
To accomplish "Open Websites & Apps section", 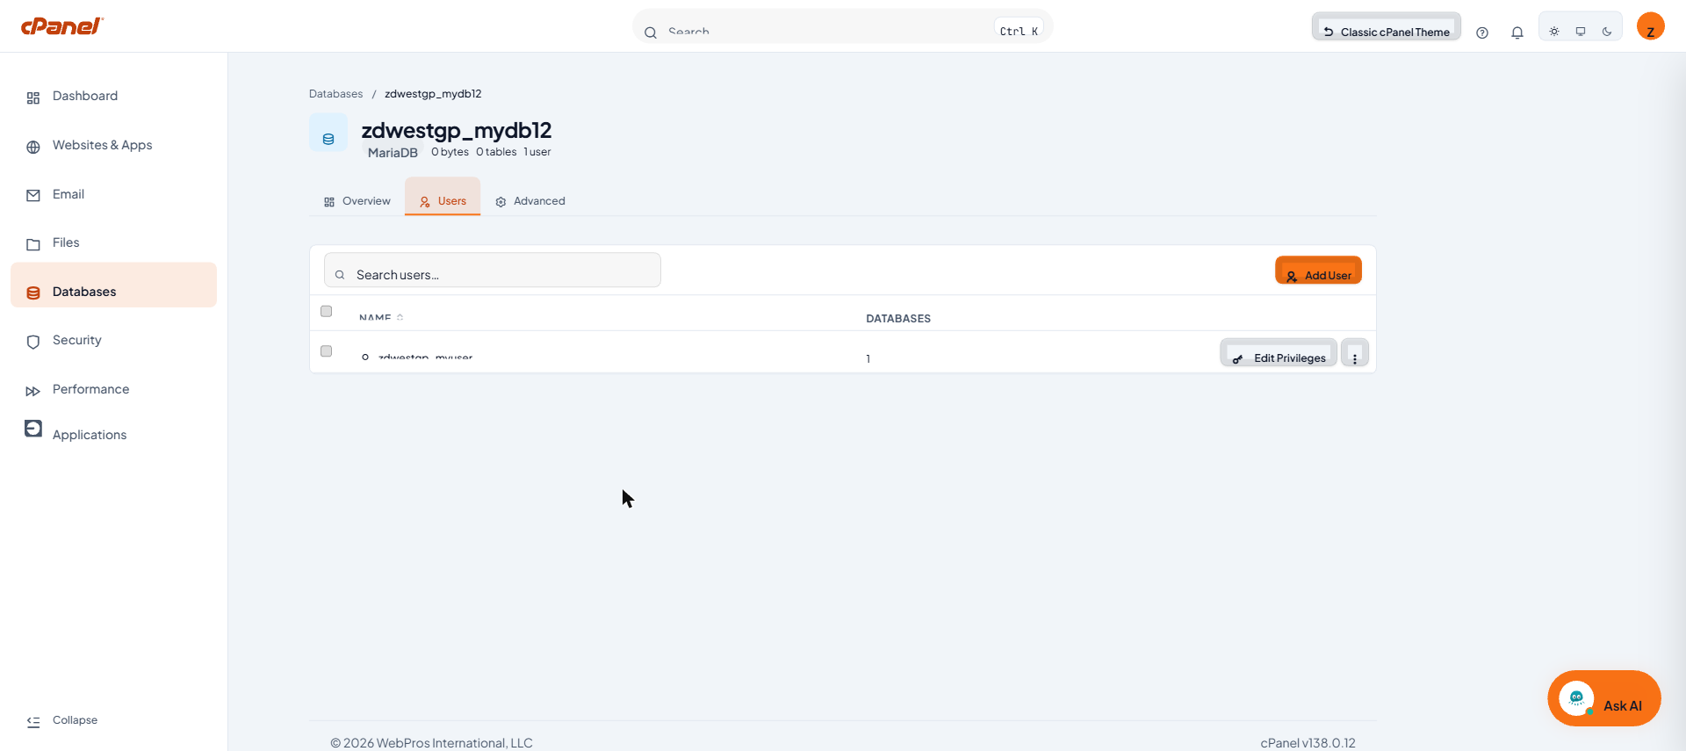I will click(113, 145).
